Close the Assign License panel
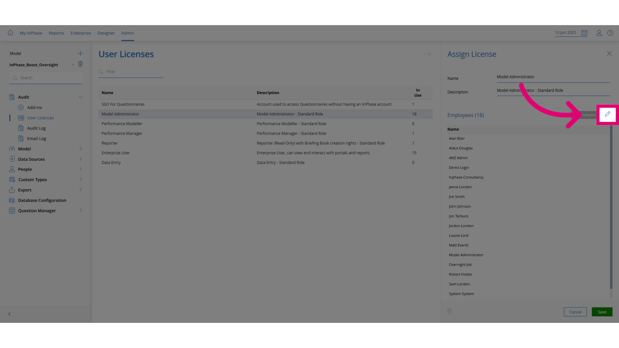Image resolution: width=619 pixels, height=348 pixels. tap(609, 53)
